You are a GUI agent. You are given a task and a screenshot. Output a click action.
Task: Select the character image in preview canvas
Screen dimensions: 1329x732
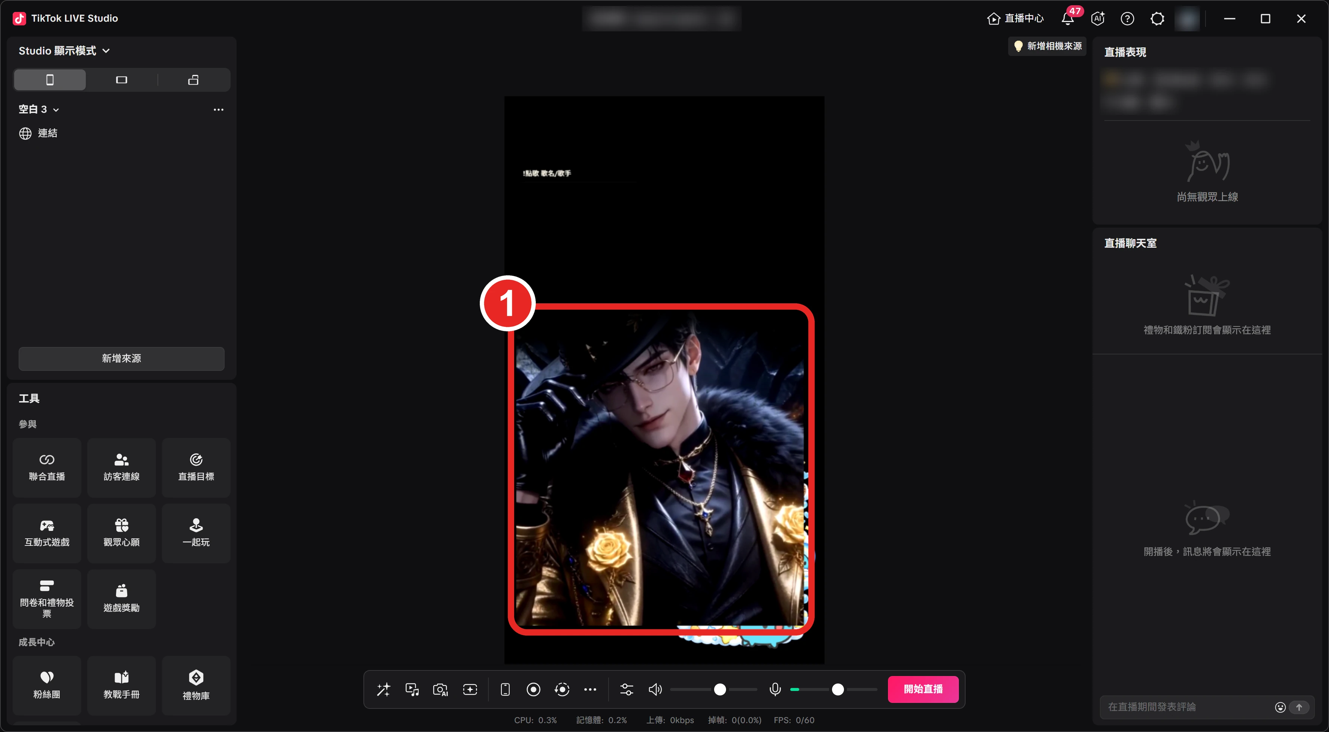(x=660, y=468)
